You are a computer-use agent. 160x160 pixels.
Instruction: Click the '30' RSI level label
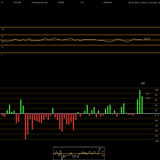(2, 47)
